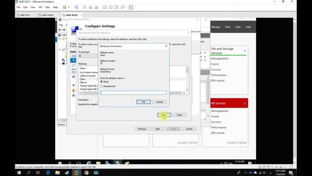Toggle the VMware library sidebar icon

coord(105,7)
